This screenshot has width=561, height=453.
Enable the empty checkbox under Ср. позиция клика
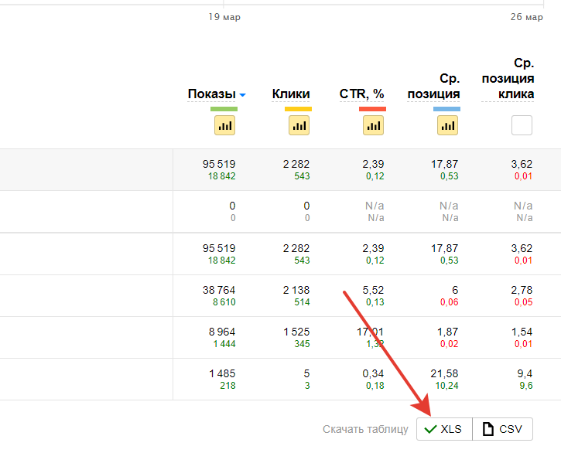click(522, 125)
